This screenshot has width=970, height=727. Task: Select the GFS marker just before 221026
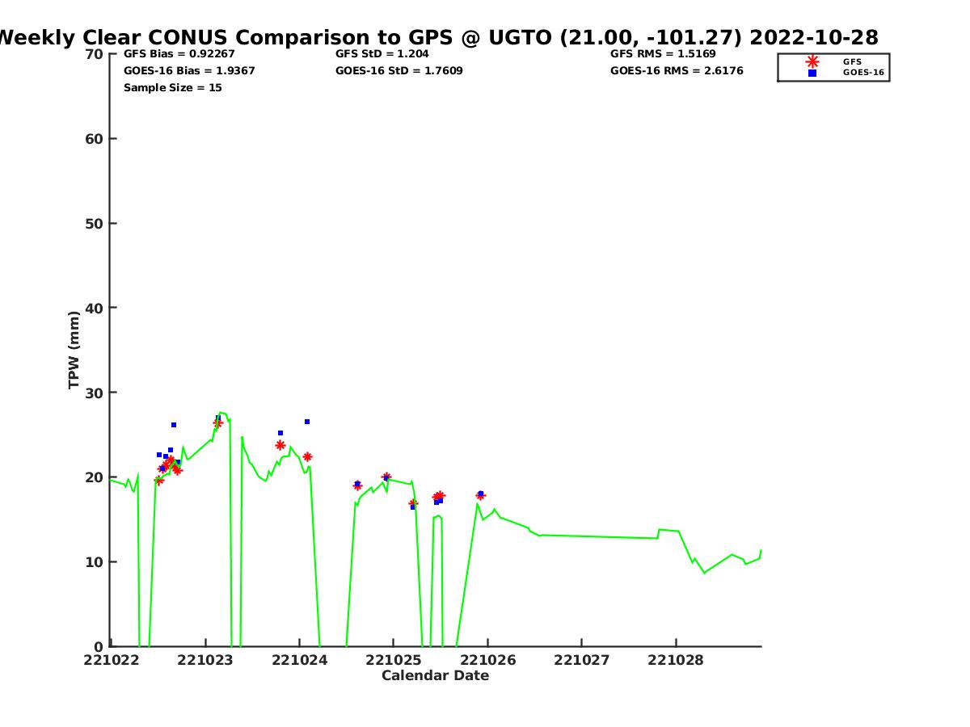coord(480,495)
